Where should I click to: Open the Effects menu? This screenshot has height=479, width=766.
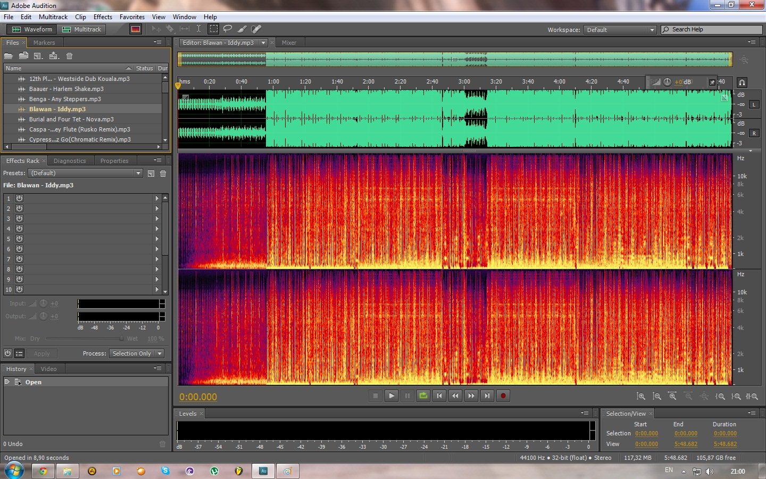103,17
